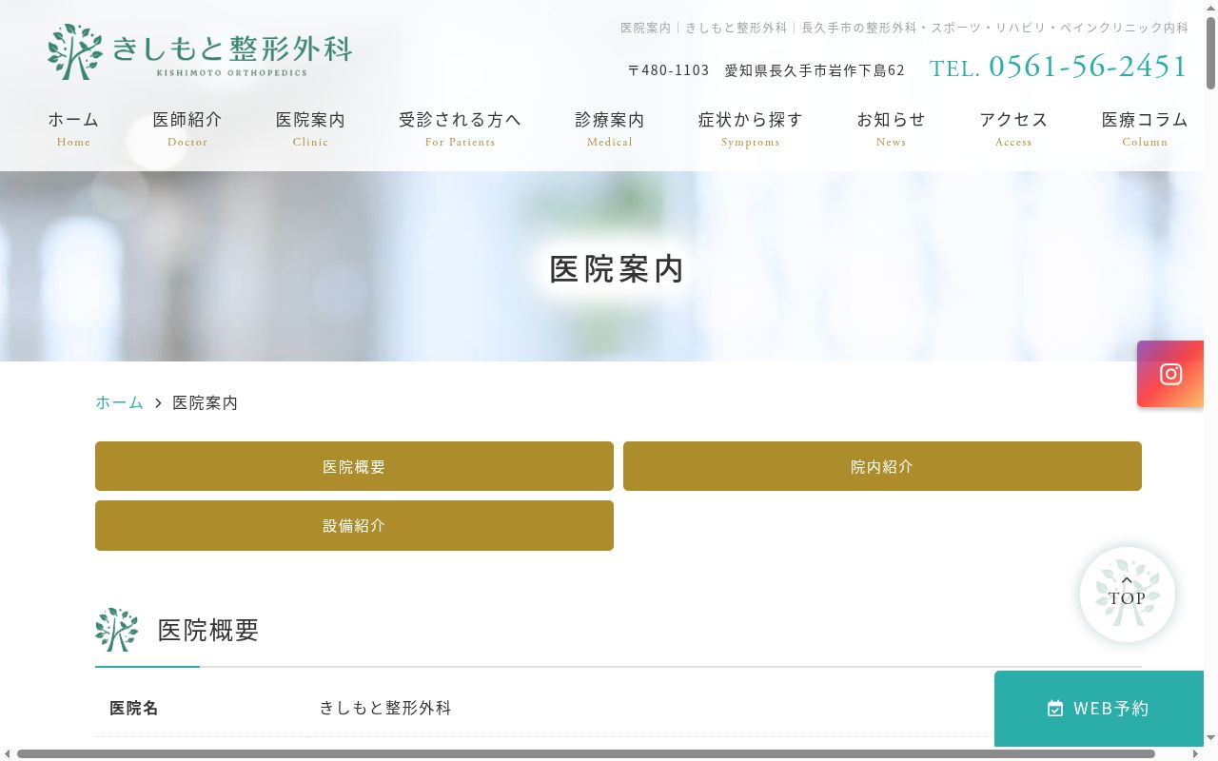The width and height of the screenshot is (1218, 761).
Task: Click the WEB予約 reservation button
Action: 1099,709
